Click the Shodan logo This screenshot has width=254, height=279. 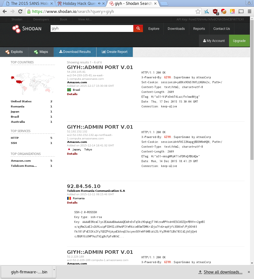27,29
